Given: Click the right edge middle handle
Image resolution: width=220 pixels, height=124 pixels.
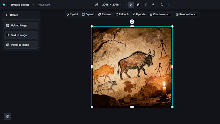Looking at the screenshot, I should pyautogui.click(x=172, y=67).
